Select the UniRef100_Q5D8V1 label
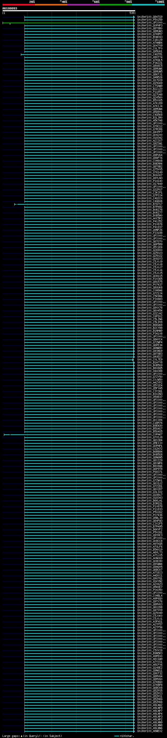The width and height of the screenshot is (167, 738). click(x=150, y=112)
